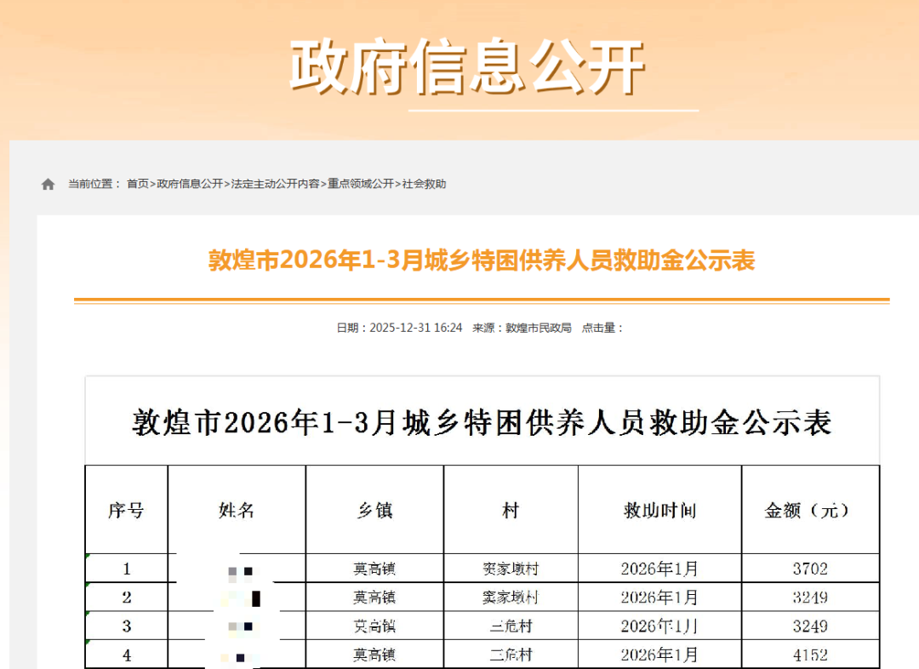Click the home icon in the breadcrumb
Viewport: 919px width, 669px height.
(48, 184)
